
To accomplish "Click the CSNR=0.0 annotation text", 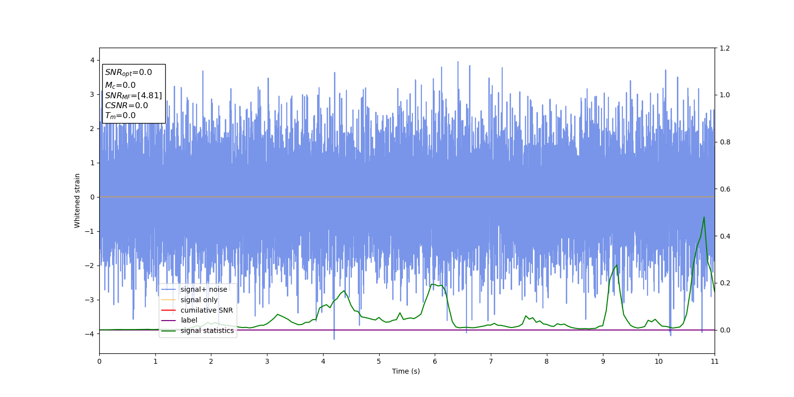I will 127,105.
